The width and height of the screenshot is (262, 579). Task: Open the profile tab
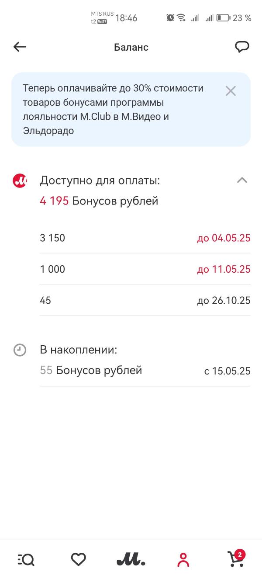tap(183, 559)
